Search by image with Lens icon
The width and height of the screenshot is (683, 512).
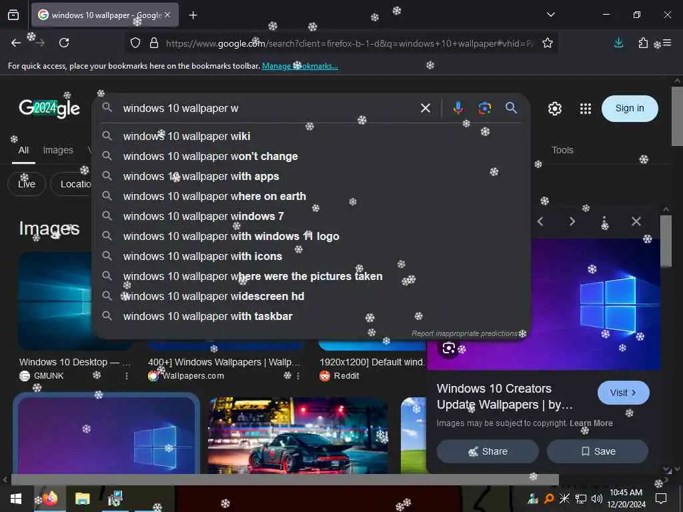click(484, 108)
